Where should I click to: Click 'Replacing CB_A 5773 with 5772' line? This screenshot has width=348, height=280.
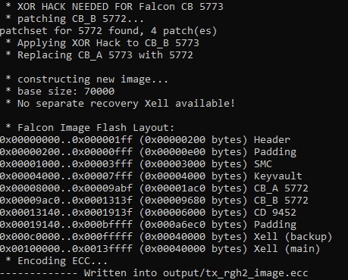tap(105, 55)
